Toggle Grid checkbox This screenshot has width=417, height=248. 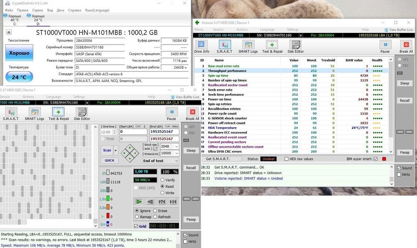point(136,226)
